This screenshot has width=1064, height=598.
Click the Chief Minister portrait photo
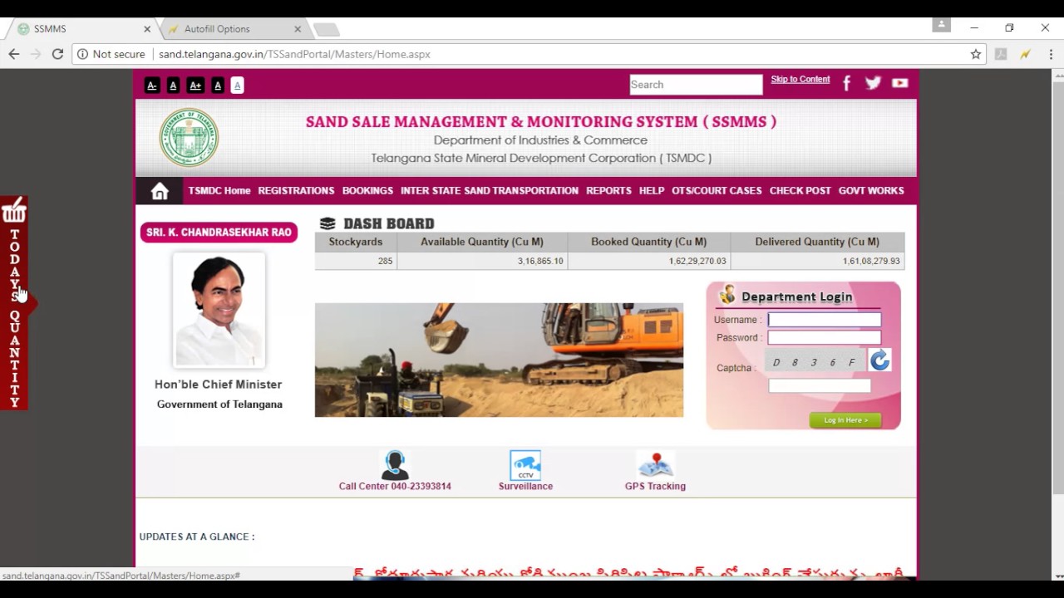219,310
